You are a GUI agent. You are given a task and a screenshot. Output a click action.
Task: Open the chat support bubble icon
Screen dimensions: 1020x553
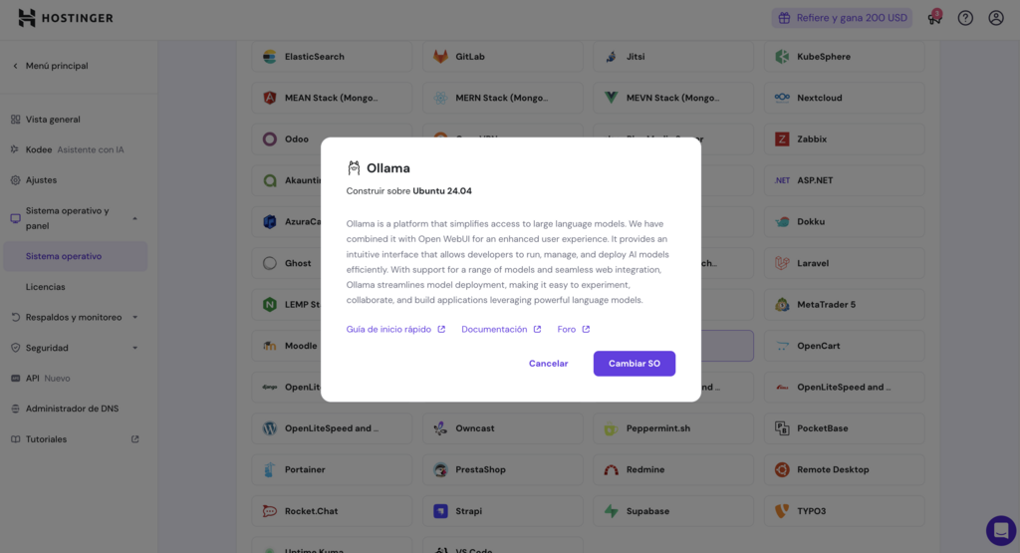(1000, 530)
